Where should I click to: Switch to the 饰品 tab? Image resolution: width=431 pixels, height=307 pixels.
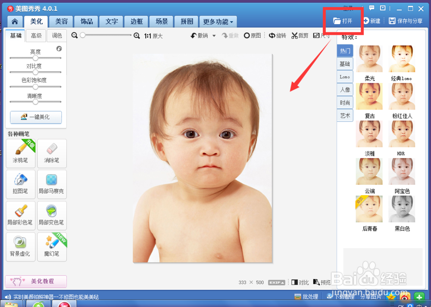(87, 22)
